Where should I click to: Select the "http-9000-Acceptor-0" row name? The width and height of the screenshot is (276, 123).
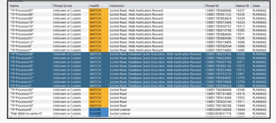coord(26,113)
